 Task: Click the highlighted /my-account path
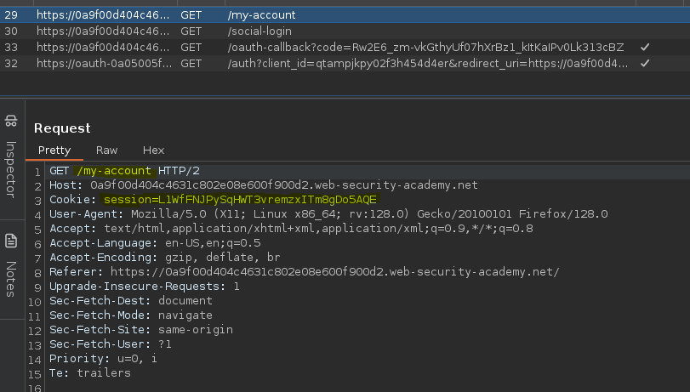tap(114, 171)
